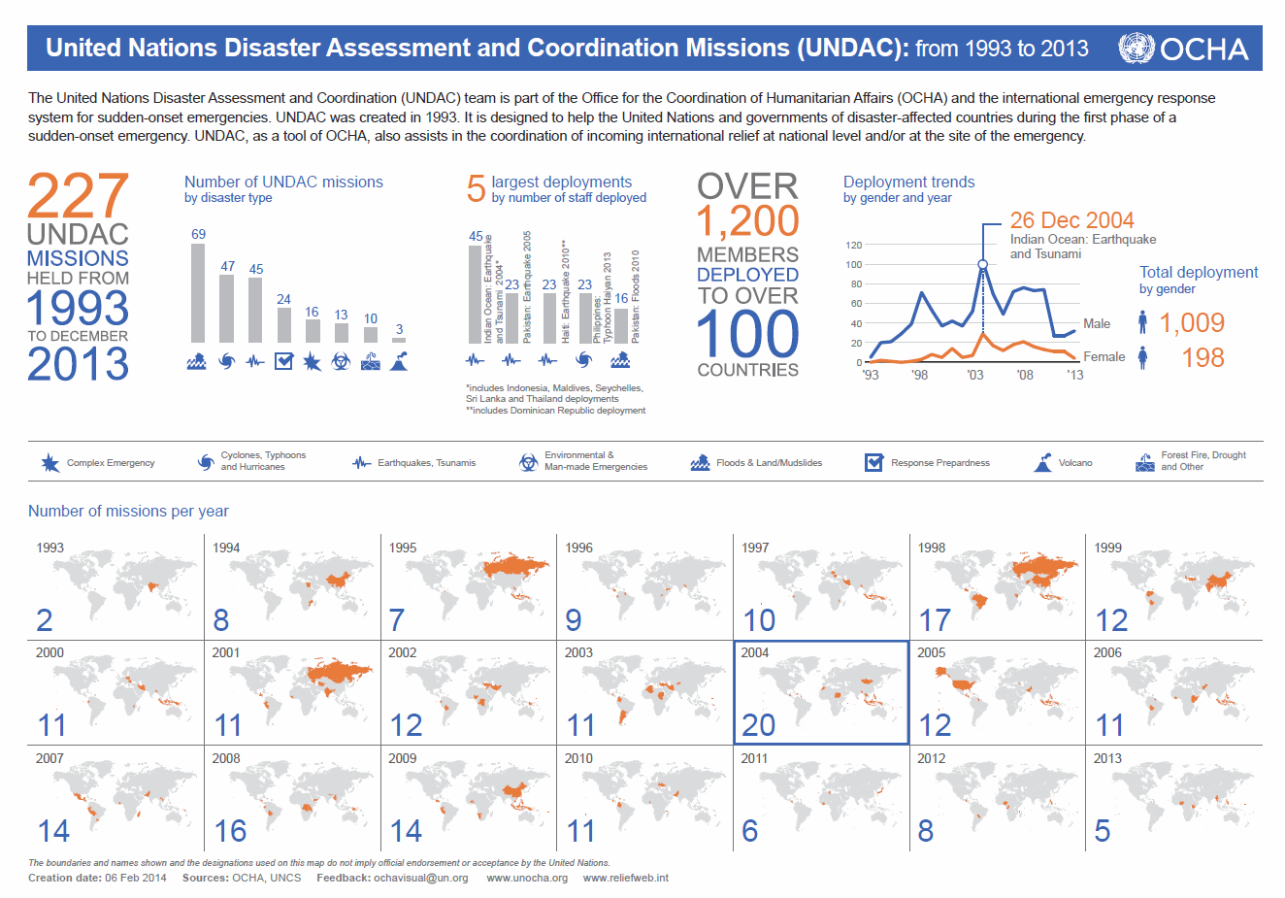Click the Forest Fire, Drought legend icon
This screenshot has height=898, width=1285.
1145,463
